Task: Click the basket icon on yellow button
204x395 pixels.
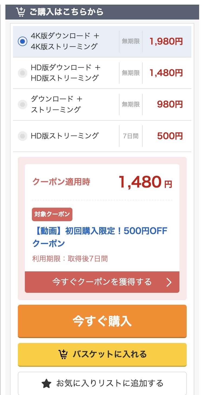Action: pos(63,354)
